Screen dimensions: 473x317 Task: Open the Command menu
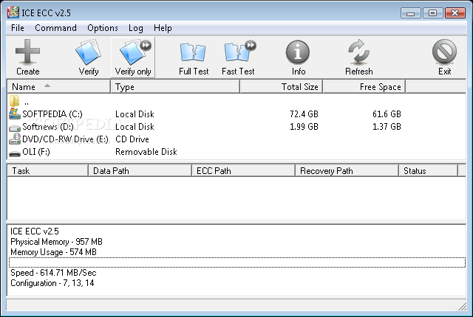56,28
